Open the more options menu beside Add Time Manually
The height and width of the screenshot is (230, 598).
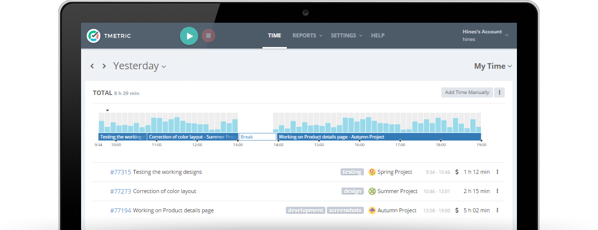point(499,93)
